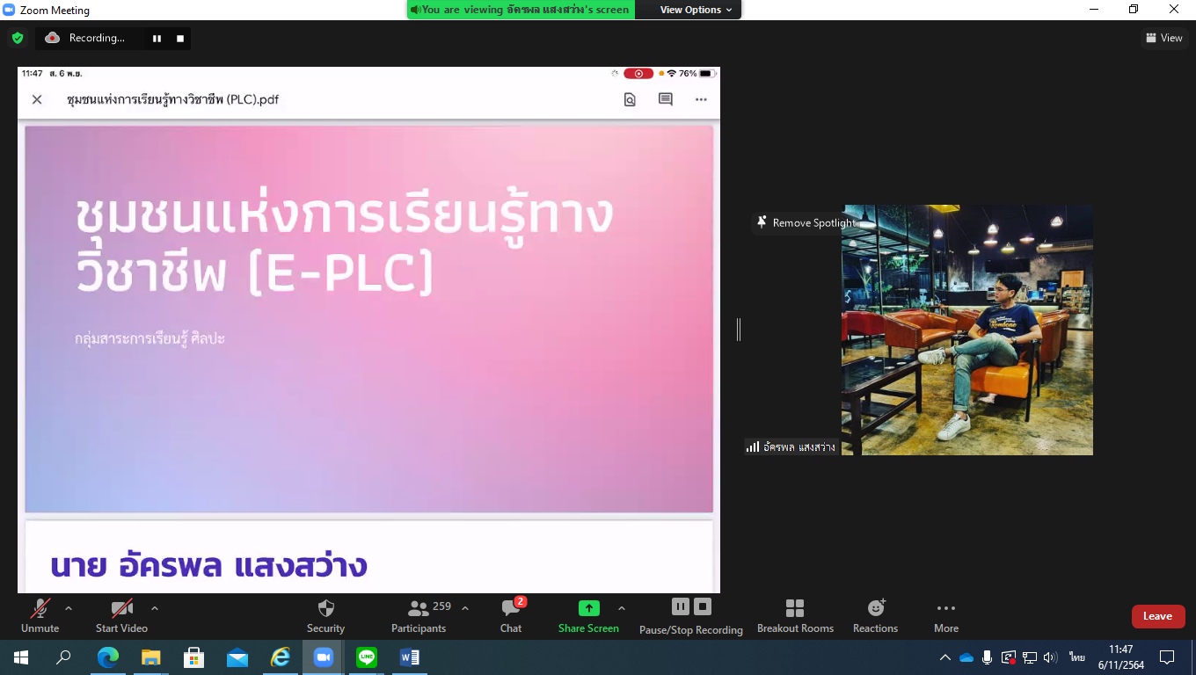
Task: Open File Explorer from the taskbar
Action: point(151,657)
